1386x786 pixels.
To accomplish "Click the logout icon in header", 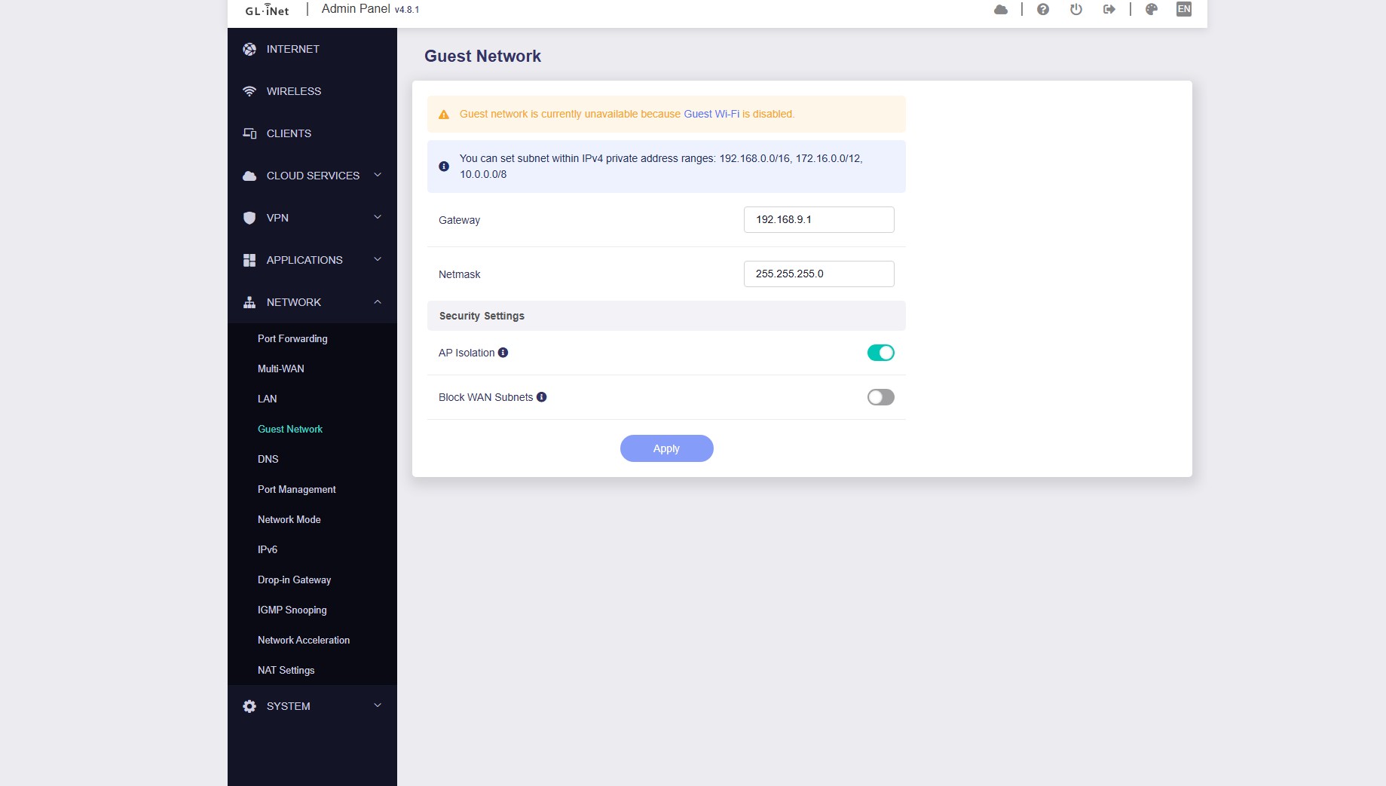I will 1109,9.
